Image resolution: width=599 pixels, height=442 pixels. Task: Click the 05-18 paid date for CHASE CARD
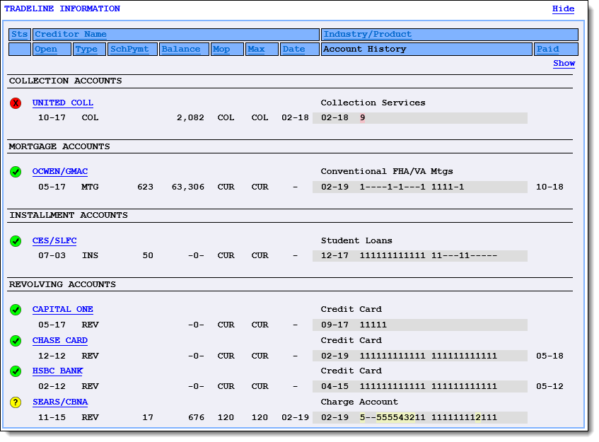549,356
